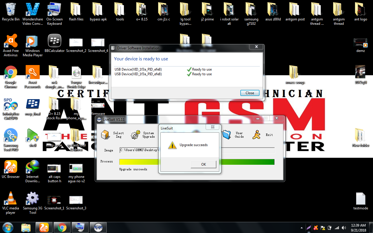Click the Select Img icon in LiveSuit
Viewport: 373px width, 233px height.
coord(105,135)
